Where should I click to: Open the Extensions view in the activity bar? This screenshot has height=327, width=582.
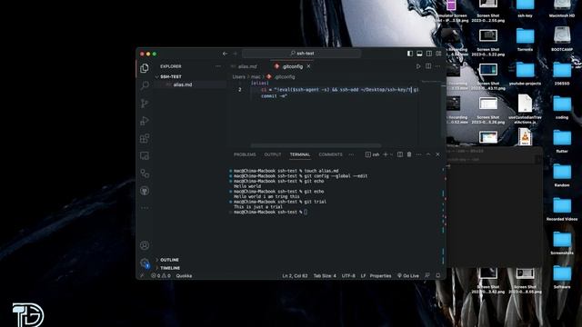(145, 139)
